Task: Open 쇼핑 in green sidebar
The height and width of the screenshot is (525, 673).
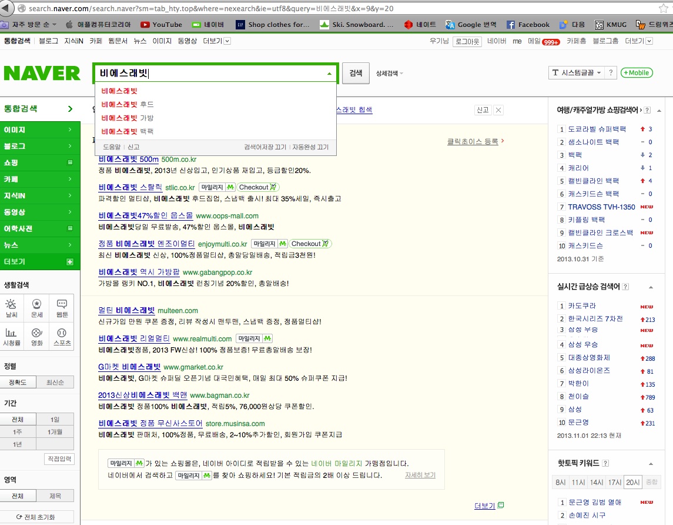Action: coord(39,162)
